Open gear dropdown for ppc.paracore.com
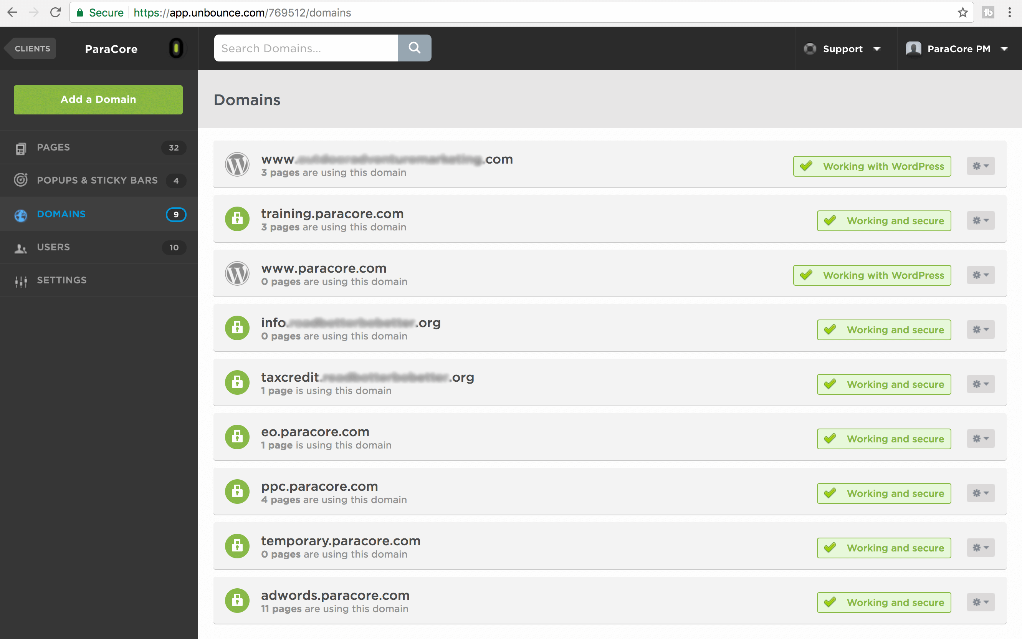Image resolution: width=1022 pixels, height=639 pixels. pos(981,493)
